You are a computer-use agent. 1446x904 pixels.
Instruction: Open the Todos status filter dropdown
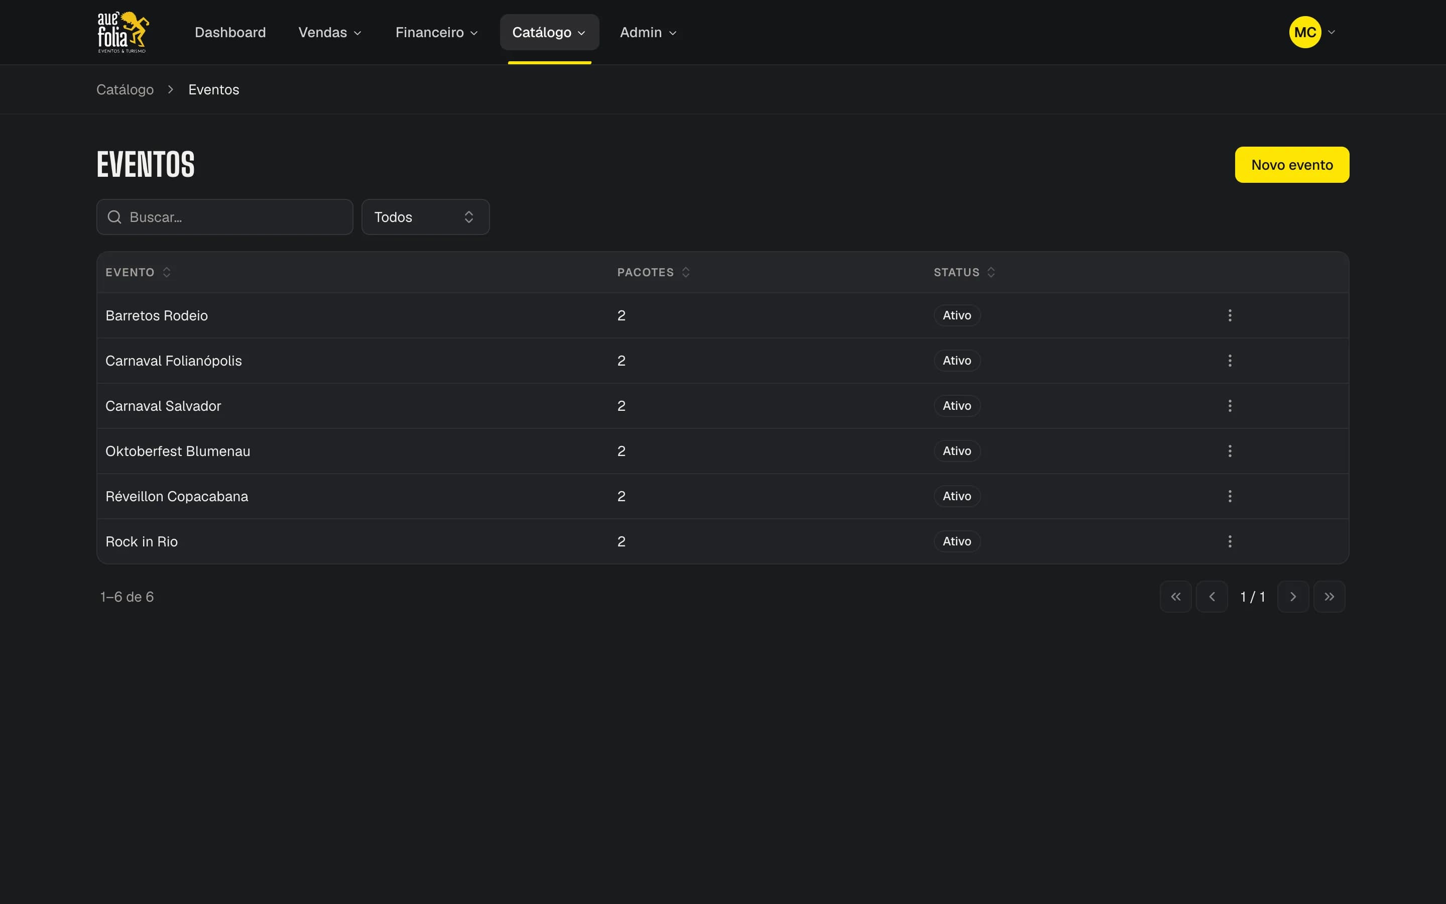click(425, 217)
